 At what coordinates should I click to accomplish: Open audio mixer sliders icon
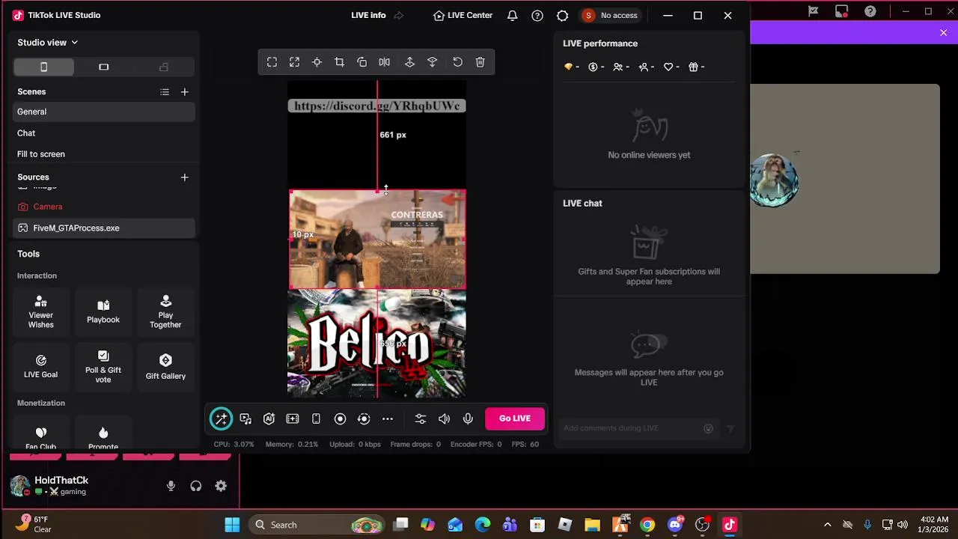tap(421, 418)
